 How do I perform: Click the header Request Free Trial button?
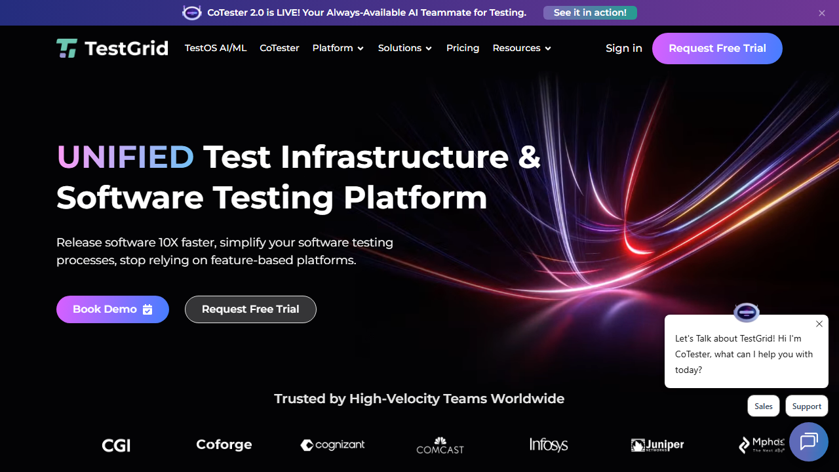point(717,49)
